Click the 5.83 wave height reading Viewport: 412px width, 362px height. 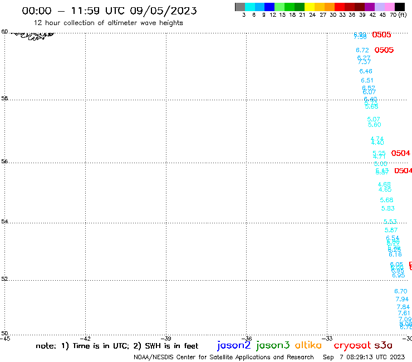click(x=388, y=208)
